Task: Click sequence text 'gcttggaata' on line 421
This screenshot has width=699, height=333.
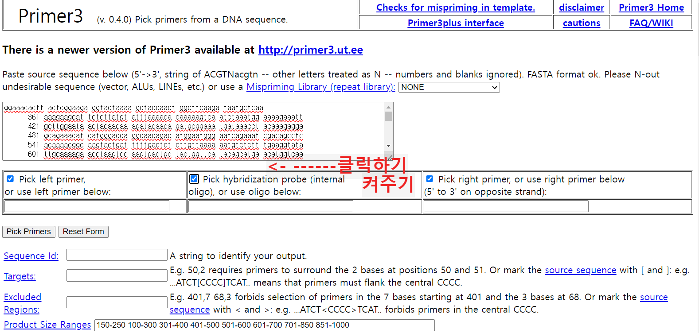Action: tap(63, 127)
